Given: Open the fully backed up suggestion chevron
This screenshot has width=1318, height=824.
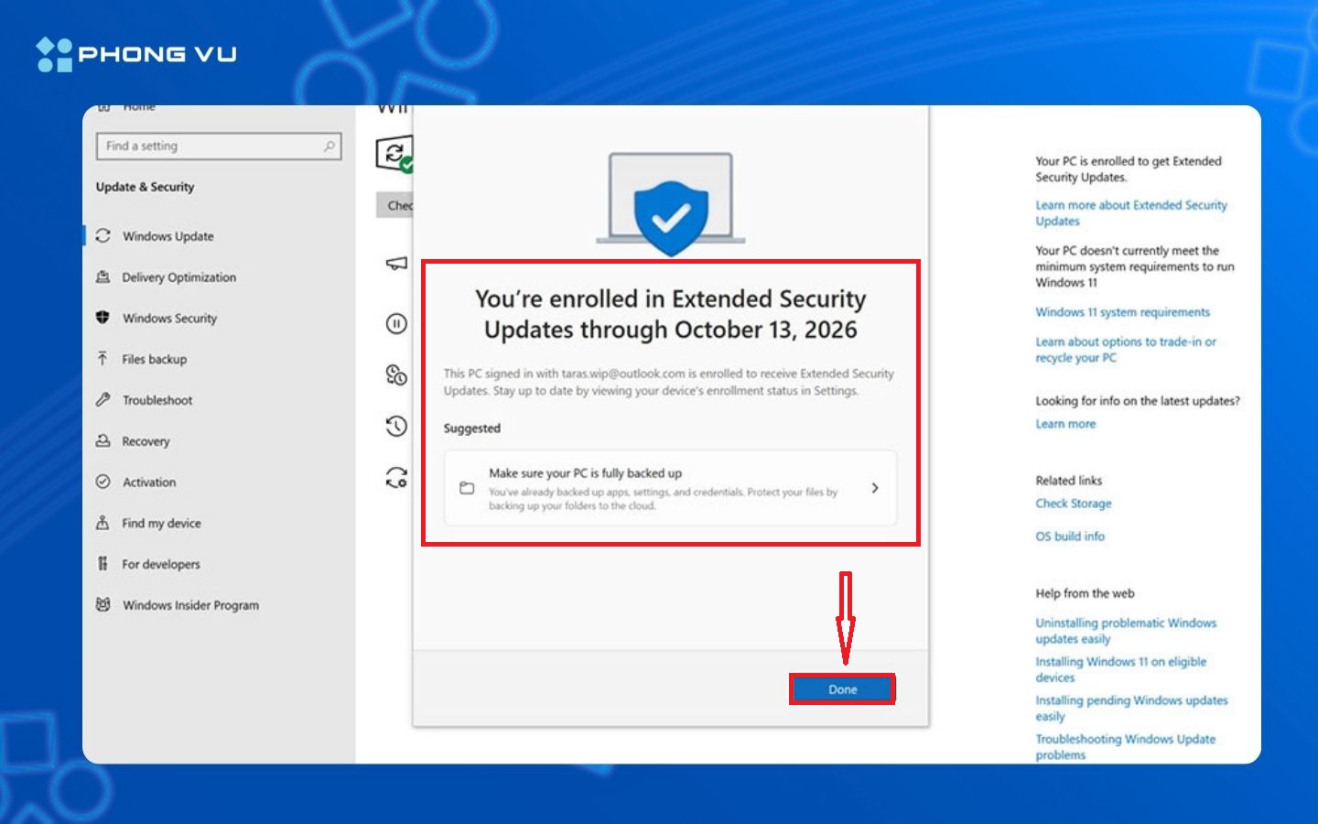Looking at the screenshot, I should pyautogui.click(x=875, y=488).
